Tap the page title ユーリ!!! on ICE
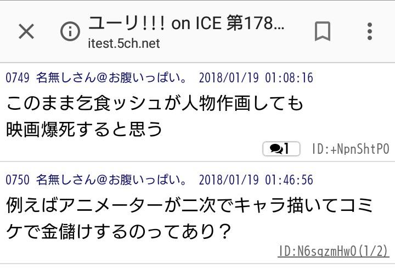The image size is (395, 268). pos(187,24)
